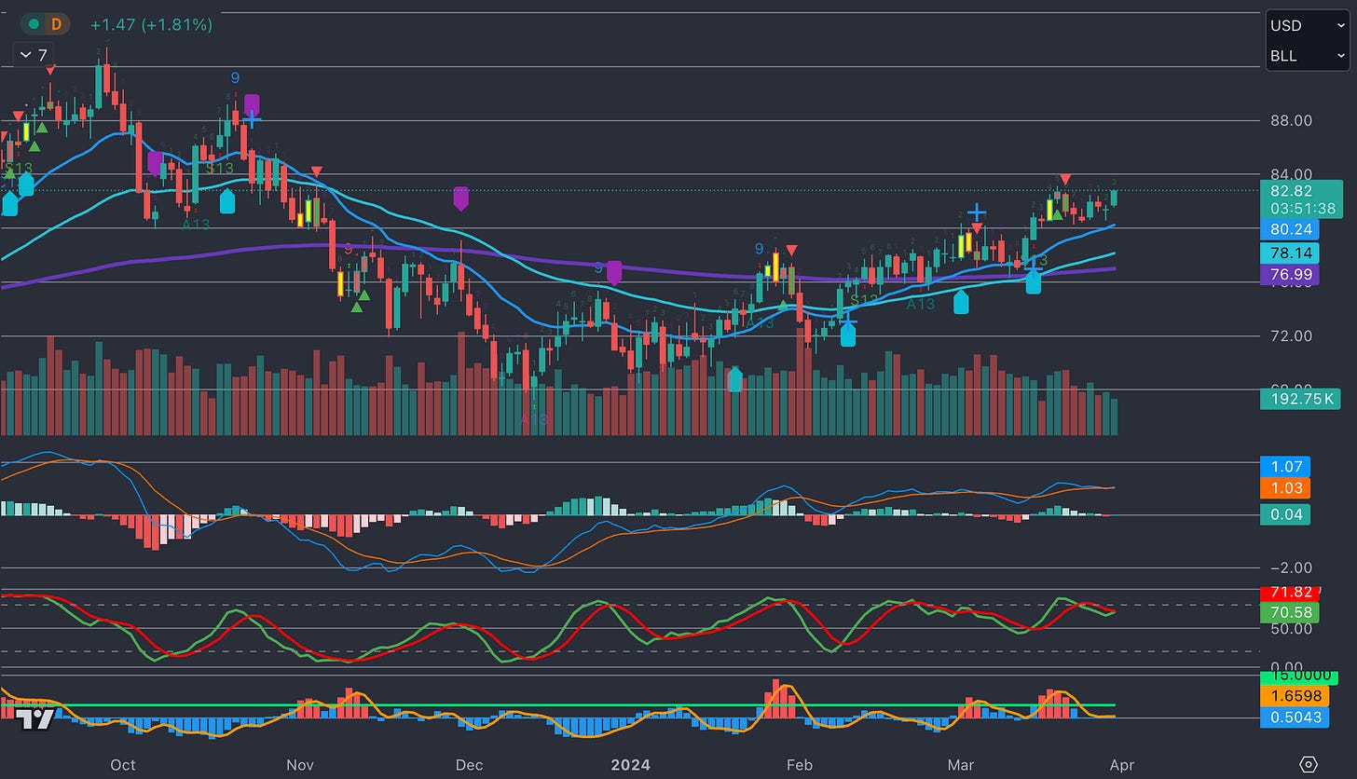Screen dimensions: 1357x779
Task: Open the BLL unit dropdown
Action: [1306, 55]
